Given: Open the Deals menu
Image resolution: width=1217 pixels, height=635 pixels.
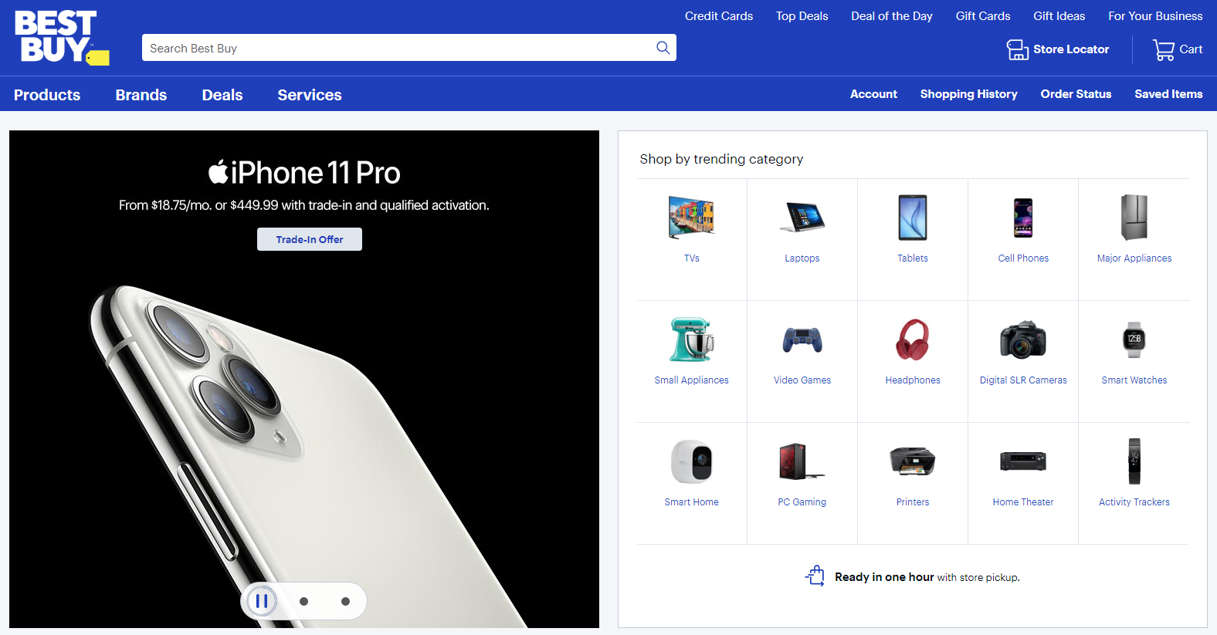Looking at the screenshot, I should coord(222,95).
